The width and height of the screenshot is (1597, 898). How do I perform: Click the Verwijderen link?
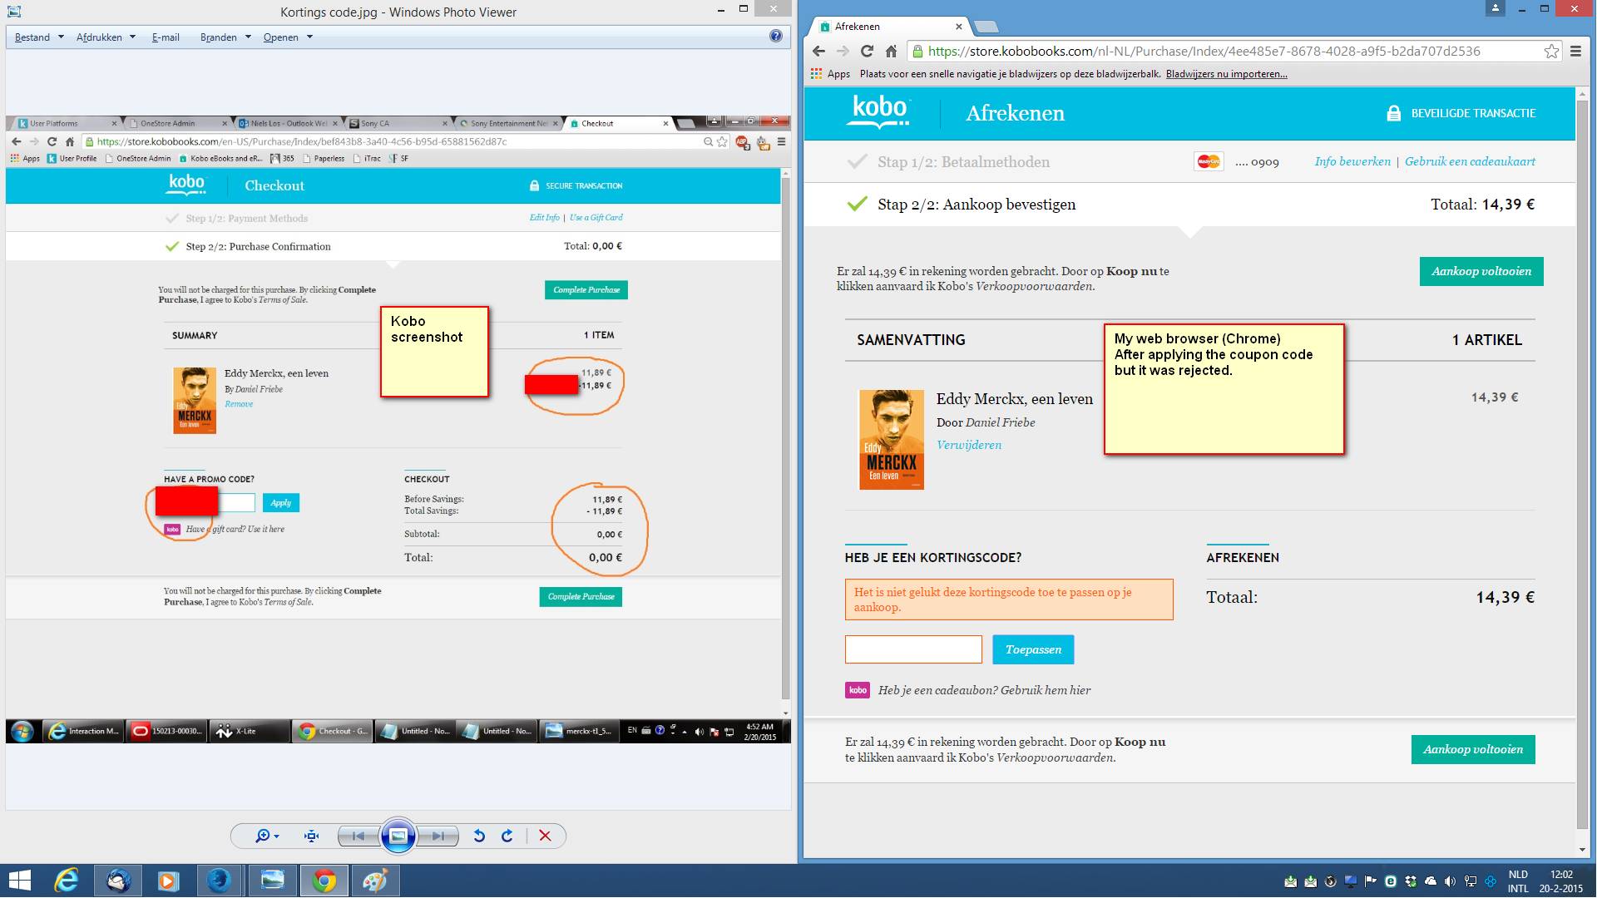(x=969, y=445)
